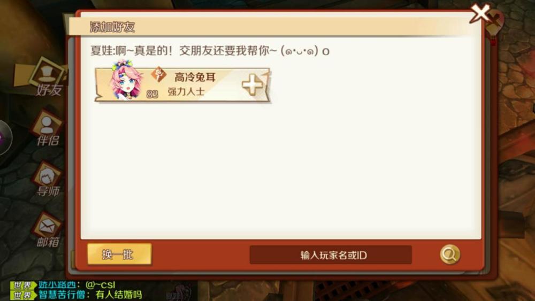Open the 好友 friends icon in sidebar

pyautogui.click(x=48, y=78)
